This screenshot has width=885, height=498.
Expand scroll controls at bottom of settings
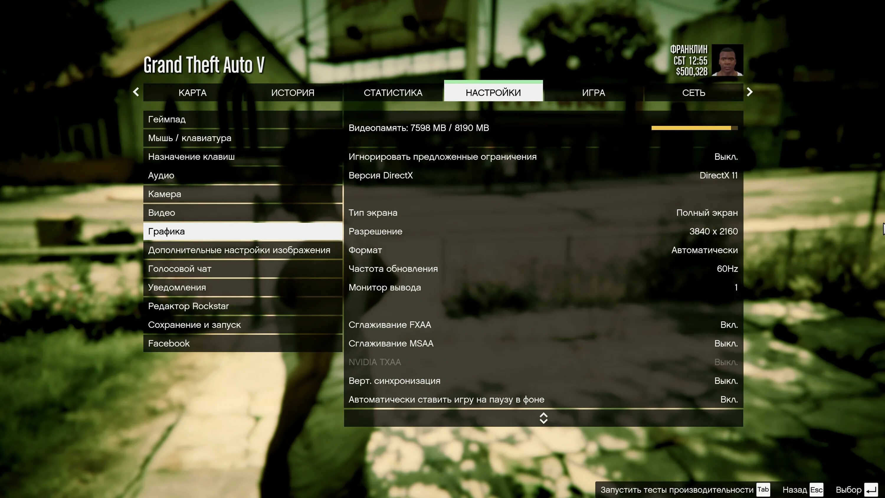pos(543,418)
